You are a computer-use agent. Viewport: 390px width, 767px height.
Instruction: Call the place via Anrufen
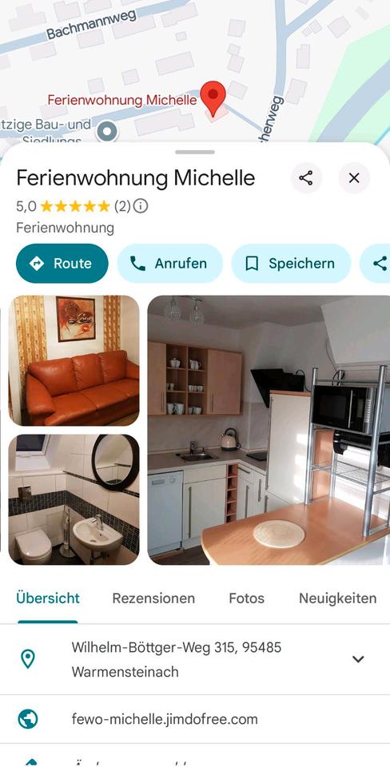[169, 263]
